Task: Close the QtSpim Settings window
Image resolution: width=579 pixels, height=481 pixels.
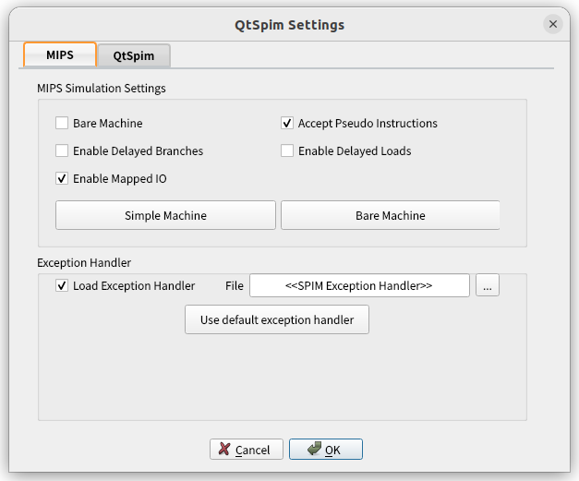Action: (553, 24)
